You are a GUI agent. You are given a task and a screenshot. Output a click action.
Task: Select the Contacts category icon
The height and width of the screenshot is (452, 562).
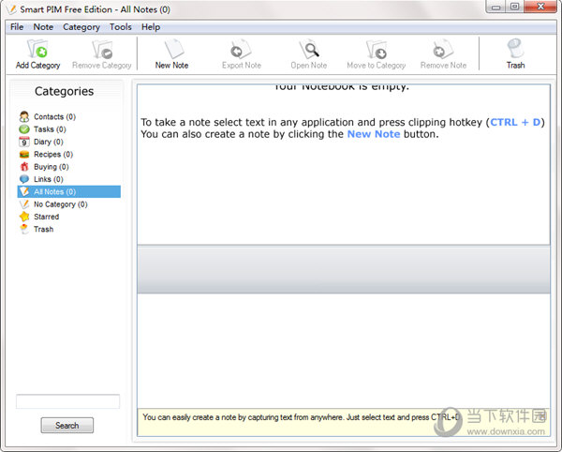click(x=24, y=116)
